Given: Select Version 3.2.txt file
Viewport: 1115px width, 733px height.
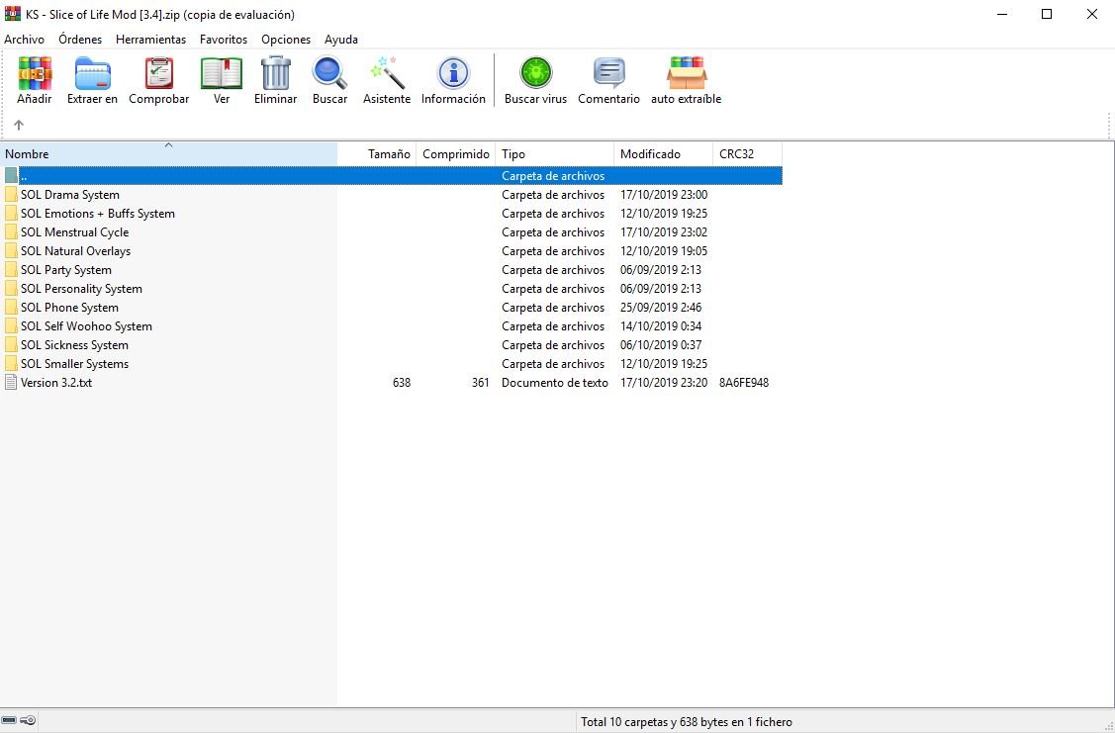Looking at the screenshot, I should (56, 383).
